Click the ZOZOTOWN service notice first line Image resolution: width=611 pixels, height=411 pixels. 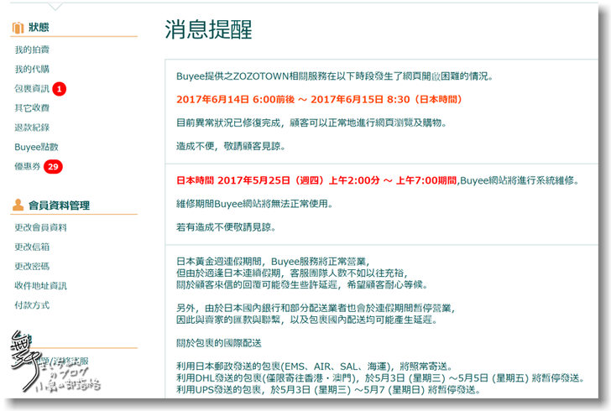(335, 76)
